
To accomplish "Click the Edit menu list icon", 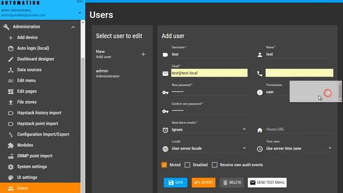I will click(x=11, y=81).
